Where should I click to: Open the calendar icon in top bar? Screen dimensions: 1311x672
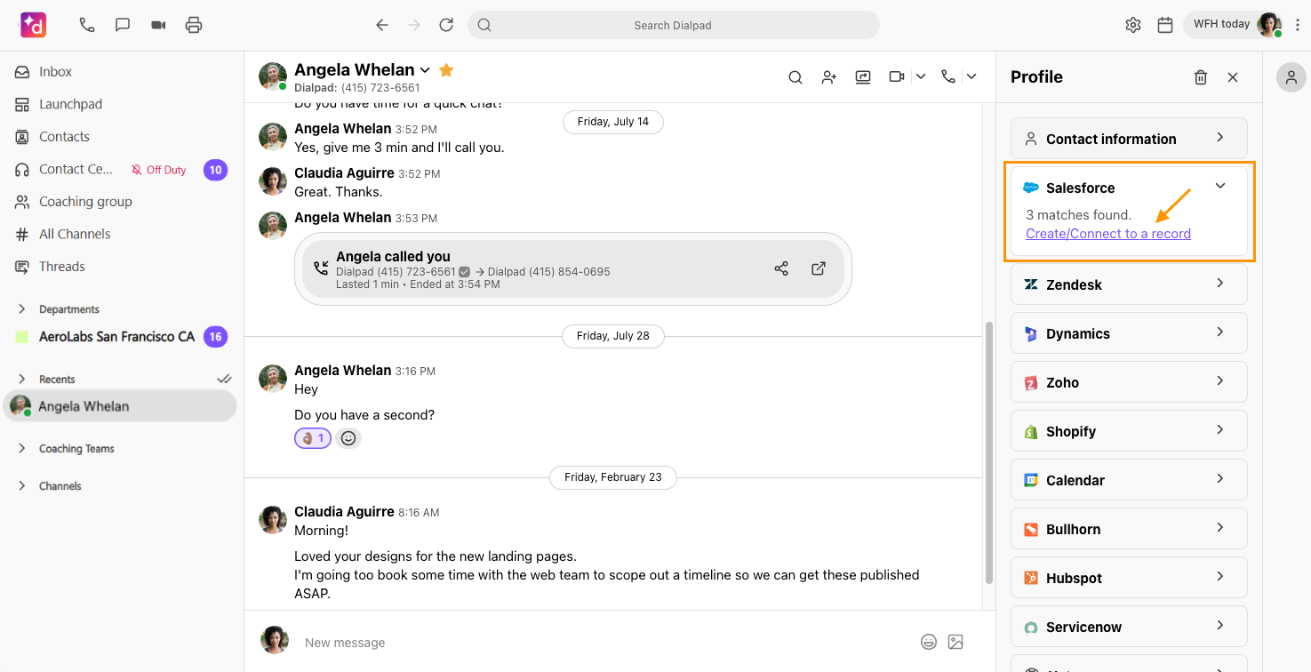(x=1165, y=25)
